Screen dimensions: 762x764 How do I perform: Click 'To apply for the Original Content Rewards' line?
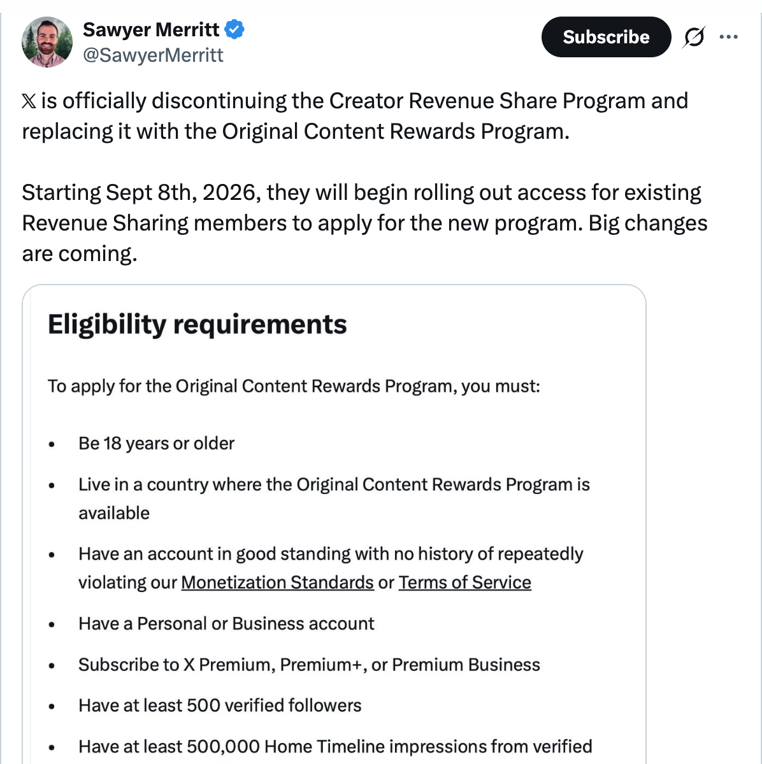pos(294,386)
